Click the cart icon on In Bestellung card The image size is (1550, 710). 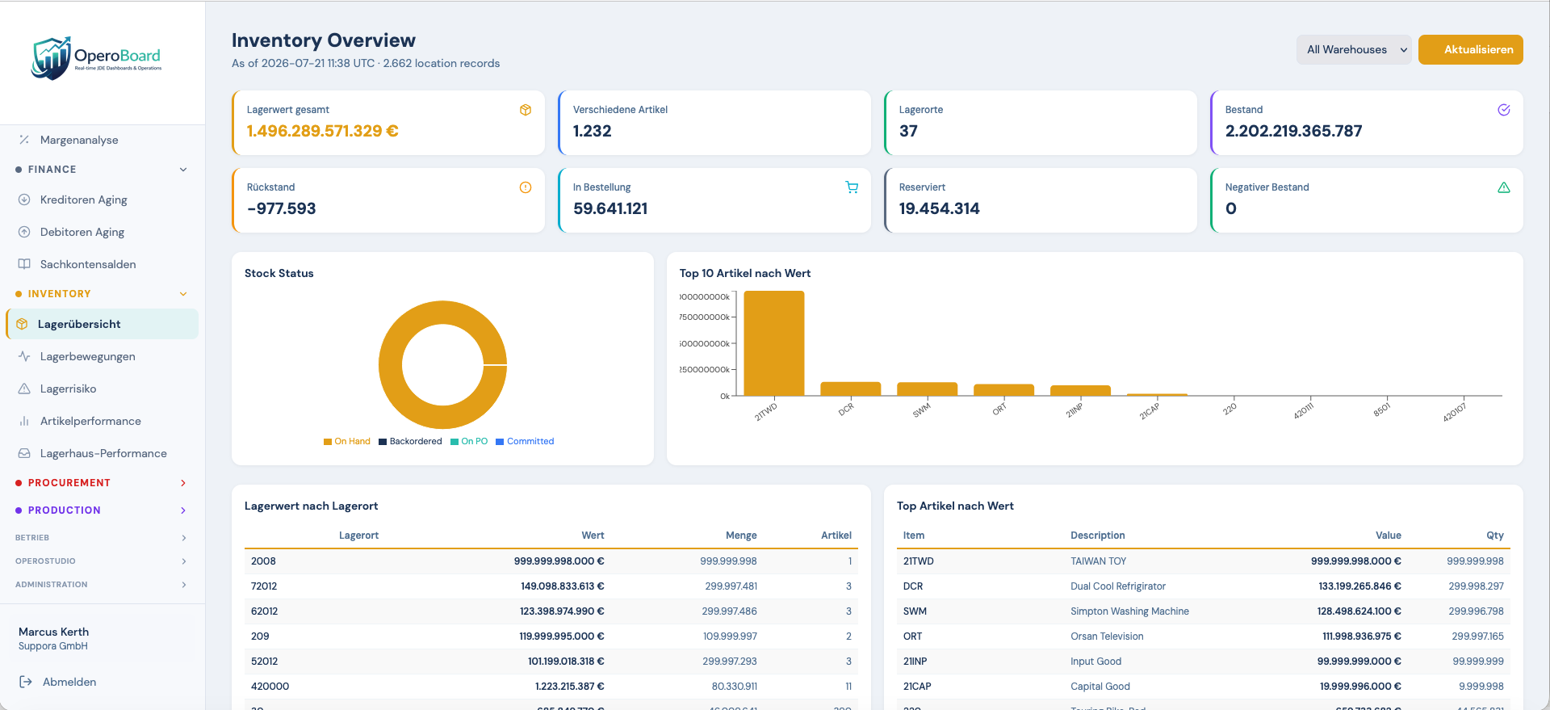[x=852, y=187]
